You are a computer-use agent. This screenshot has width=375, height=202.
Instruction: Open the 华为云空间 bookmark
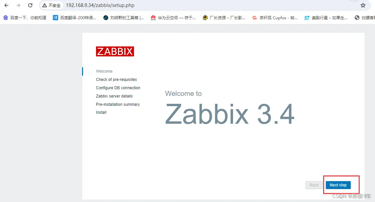pyautogui.click(x=173, y=18)
